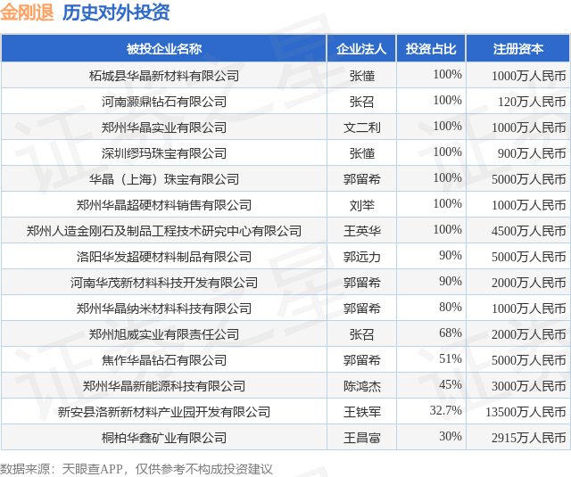The image size is (571, 477).
Task: Select legal person 王昌富
Action: (361, 438)
